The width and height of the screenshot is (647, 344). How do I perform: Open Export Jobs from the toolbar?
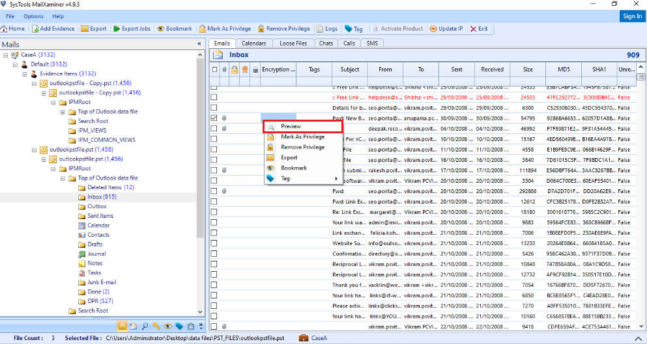(132, 29)
